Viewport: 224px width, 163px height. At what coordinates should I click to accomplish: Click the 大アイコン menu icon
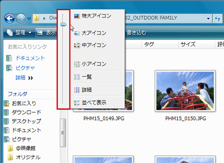tap(77, 33)
